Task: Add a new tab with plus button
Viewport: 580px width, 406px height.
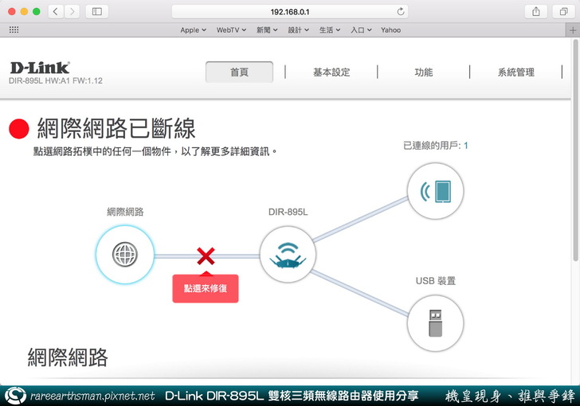Action: point(573,30)
